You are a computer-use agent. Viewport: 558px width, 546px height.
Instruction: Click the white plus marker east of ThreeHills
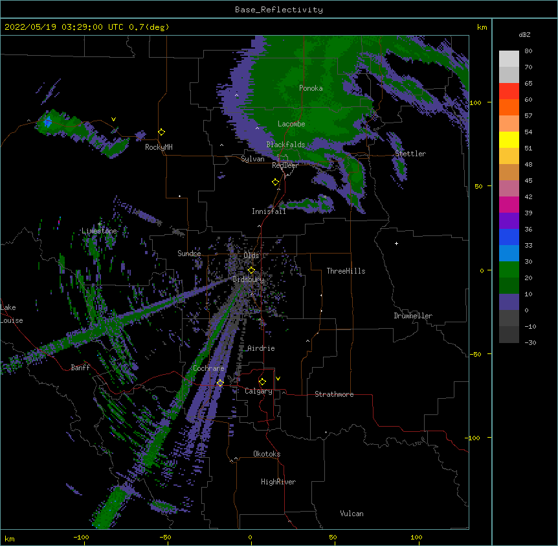coord(396,243)
